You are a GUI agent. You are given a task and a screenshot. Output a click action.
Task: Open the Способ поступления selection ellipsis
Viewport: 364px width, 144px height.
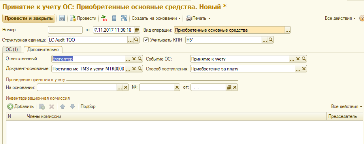[298, 69]
